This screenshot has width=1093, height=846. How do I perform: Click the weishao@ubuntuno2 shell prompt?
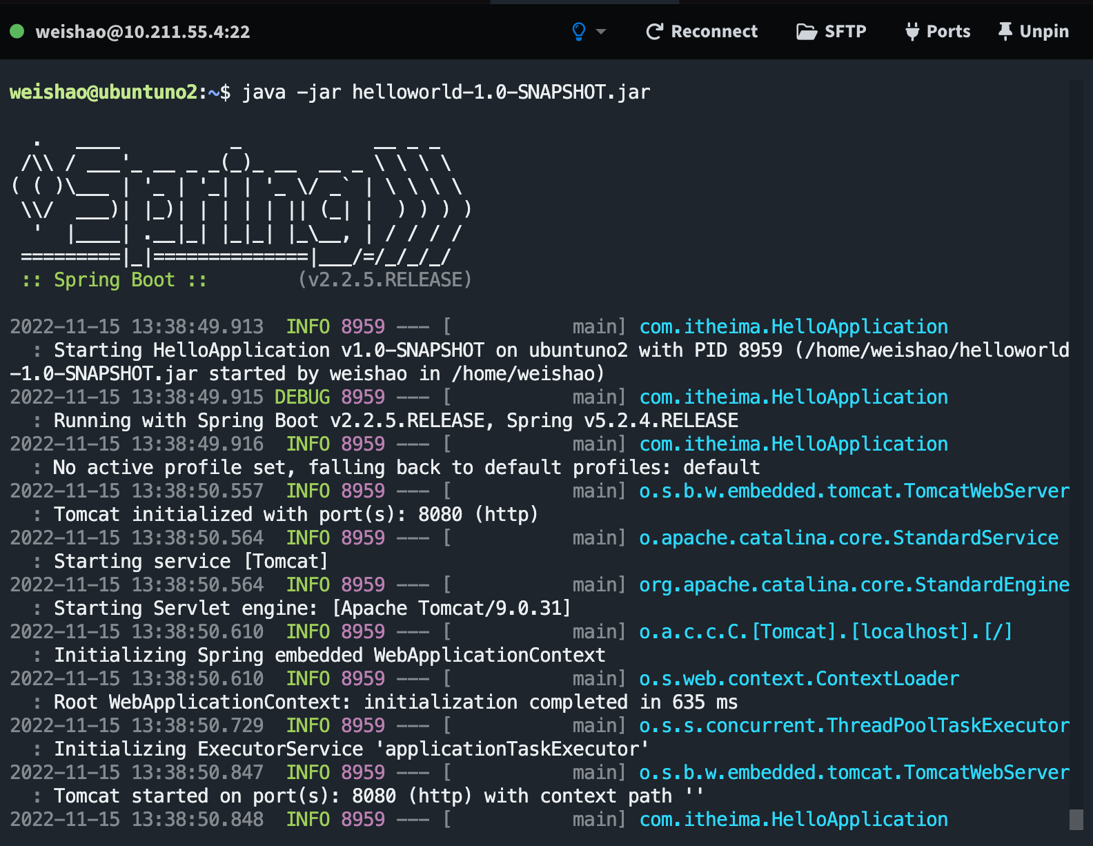104,92
